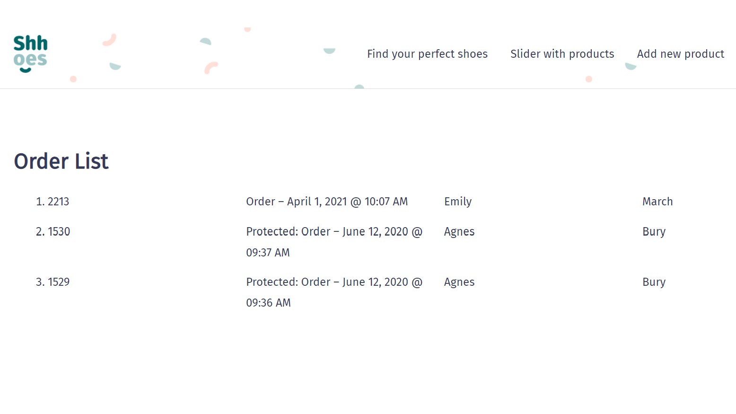Click the teal half-circle decoration left of the menu

[329, 51]
